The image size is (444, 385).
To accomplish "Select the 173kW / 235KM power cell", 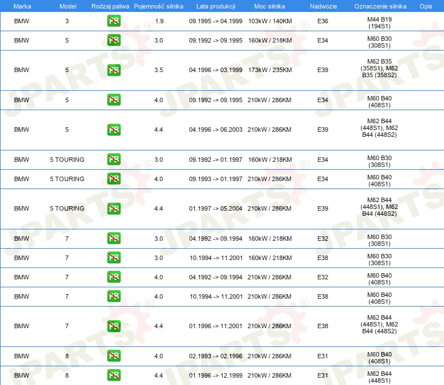I will (270, 70).
